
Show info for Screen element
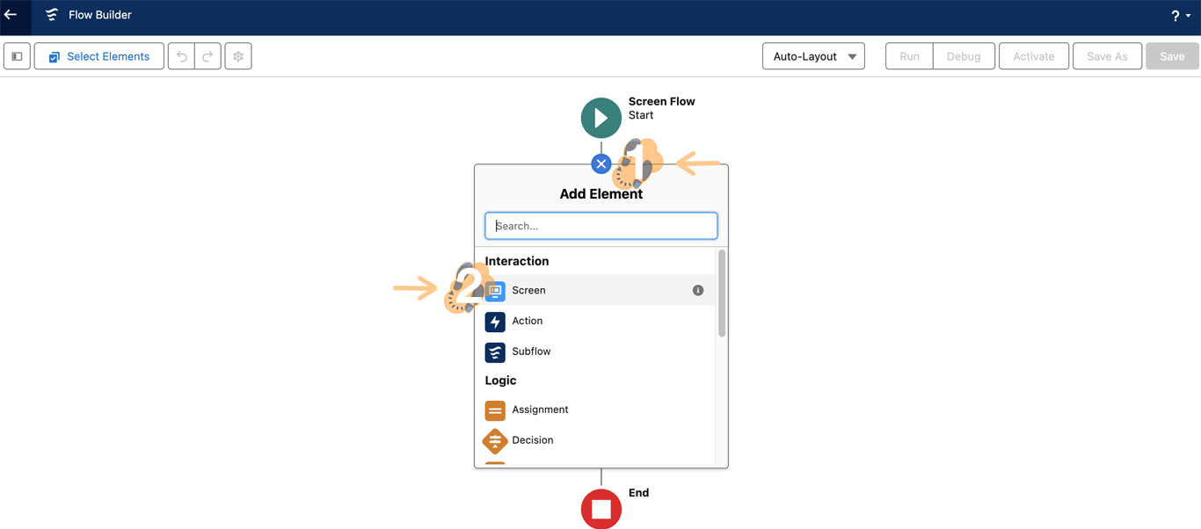(x=698, y=290)
